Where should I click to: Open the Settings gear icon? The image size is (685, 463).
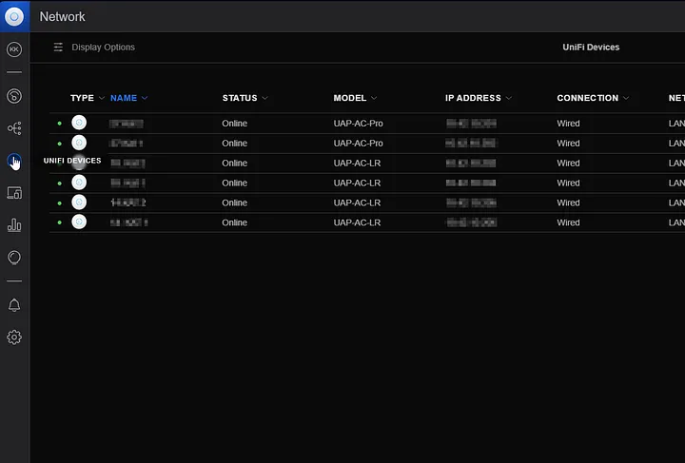coord(14,338)
